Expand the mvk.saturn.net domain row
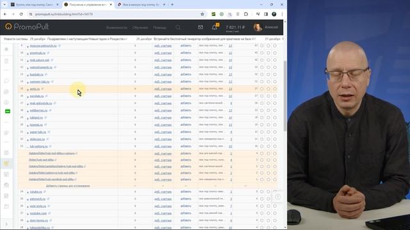This screenshot has height=230, width=410. [x=28, y=61]
